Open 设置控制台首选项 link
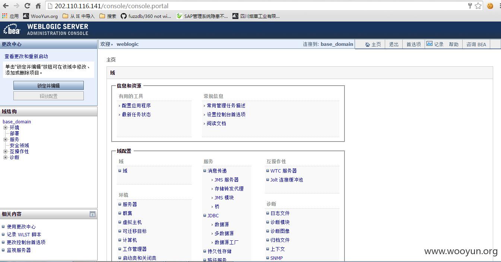This screenshot has height=262, width=501. click(226, 114)
